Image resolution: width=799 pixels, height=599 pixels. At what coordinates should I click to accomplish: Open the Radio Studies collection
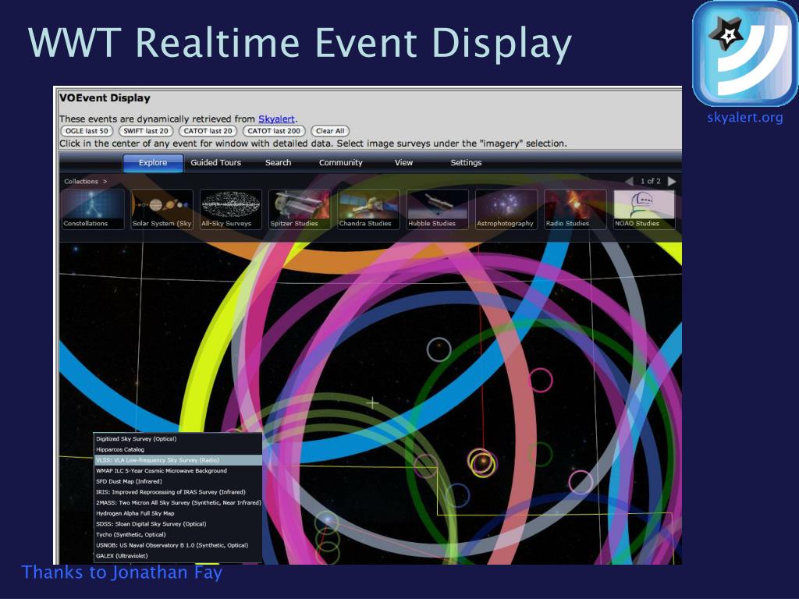point(575,209)
